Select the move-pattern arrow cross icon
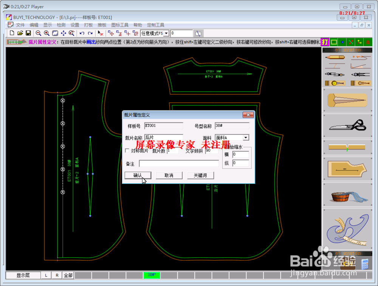The image size is (378, 286). point(111,33)
